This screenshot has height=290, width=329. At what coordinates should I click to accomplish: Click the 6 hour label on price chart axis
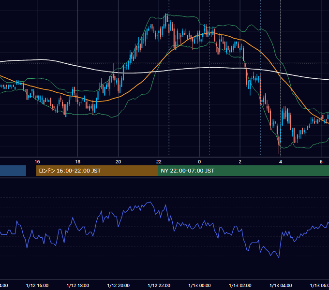[x=321, y=161]
